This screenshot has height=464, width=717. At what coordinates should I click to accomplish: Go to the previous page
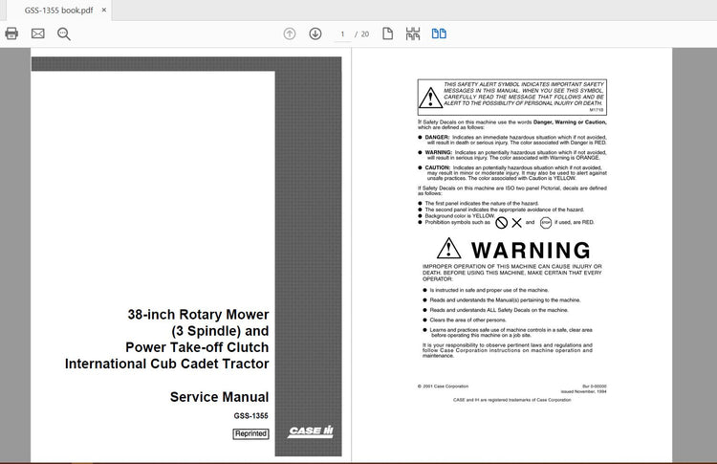click(x=290, y=33)
